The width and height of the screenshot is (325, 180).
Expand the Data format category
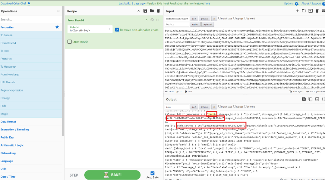(x=8, y=121)
